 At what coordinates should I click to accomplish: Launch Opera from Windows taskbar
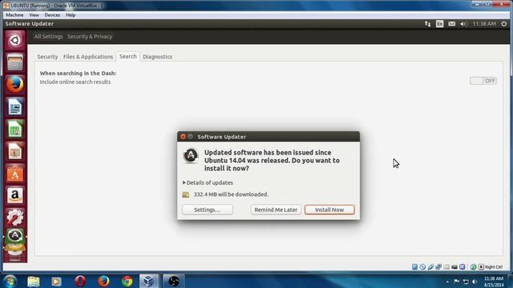[80, 281]
